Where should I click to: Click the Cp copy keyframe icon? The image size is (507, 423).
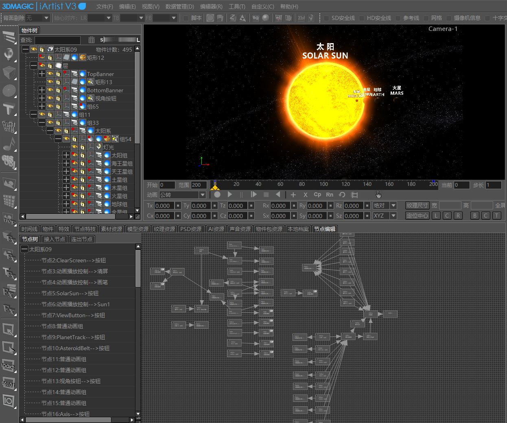pyautogui.click(x=317, y=195)
